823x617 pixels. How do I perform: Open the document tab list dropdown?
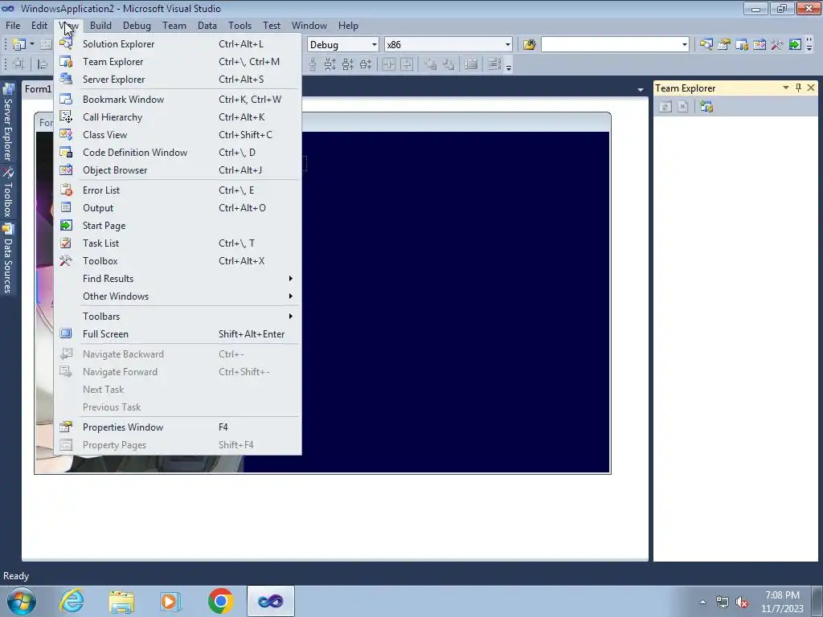[x=641, y=90]
